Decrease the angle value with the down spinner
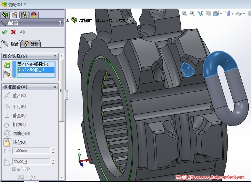 (x=53, y=163)
